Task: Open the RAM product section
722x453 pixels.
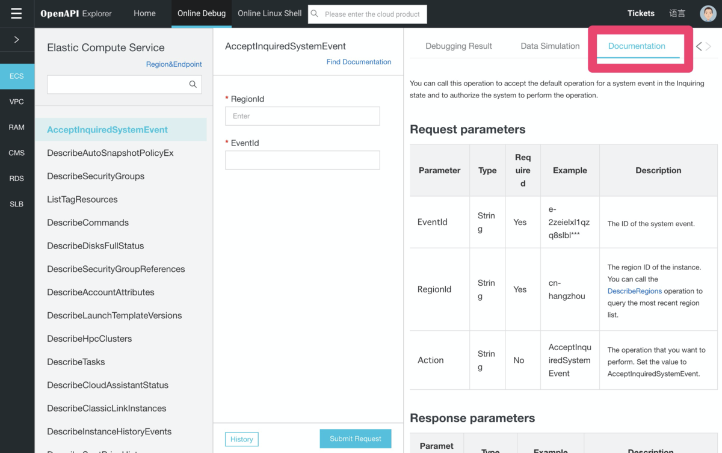Action: click(x=16, y=127)
